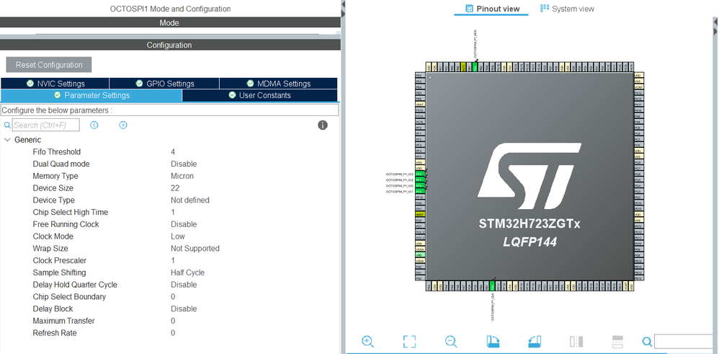Image resolution: width=719 pixels, height=354 pixels.
Task: Fit the chip to the view with best-fit icon
Action: click(x=409, y=341)
